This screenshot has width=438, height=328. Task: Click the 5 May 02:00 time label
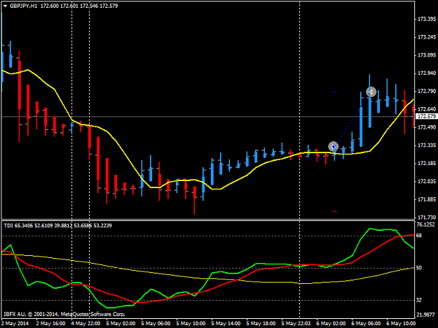pyautogui.click(x=121, y=324)
